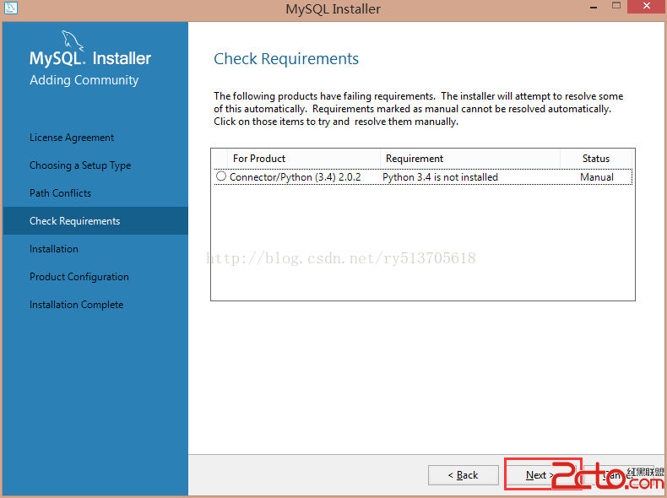Open the Path Conflicts step
The width and height of the screenshot is (667, 498).
coord(60,193)
